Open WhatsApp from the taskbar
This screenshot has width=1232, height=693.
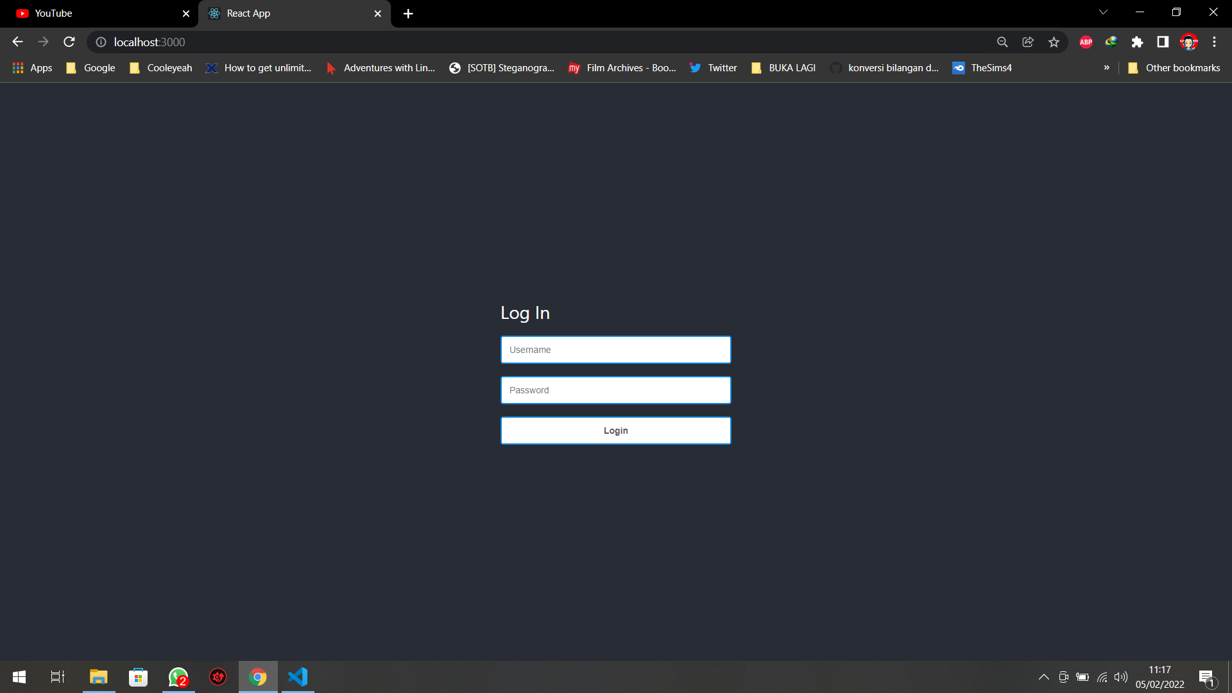point(178,677)
